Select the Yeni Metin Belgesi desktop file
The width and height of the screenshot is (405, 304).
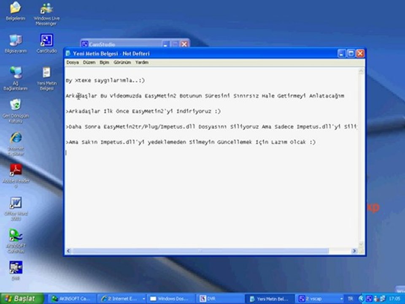pyautogui.click(x=46, y=79)
